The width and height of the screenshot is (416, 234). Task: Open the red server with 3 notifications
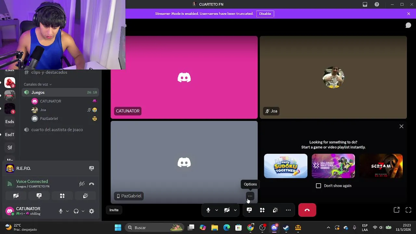(x=10, y=83)
